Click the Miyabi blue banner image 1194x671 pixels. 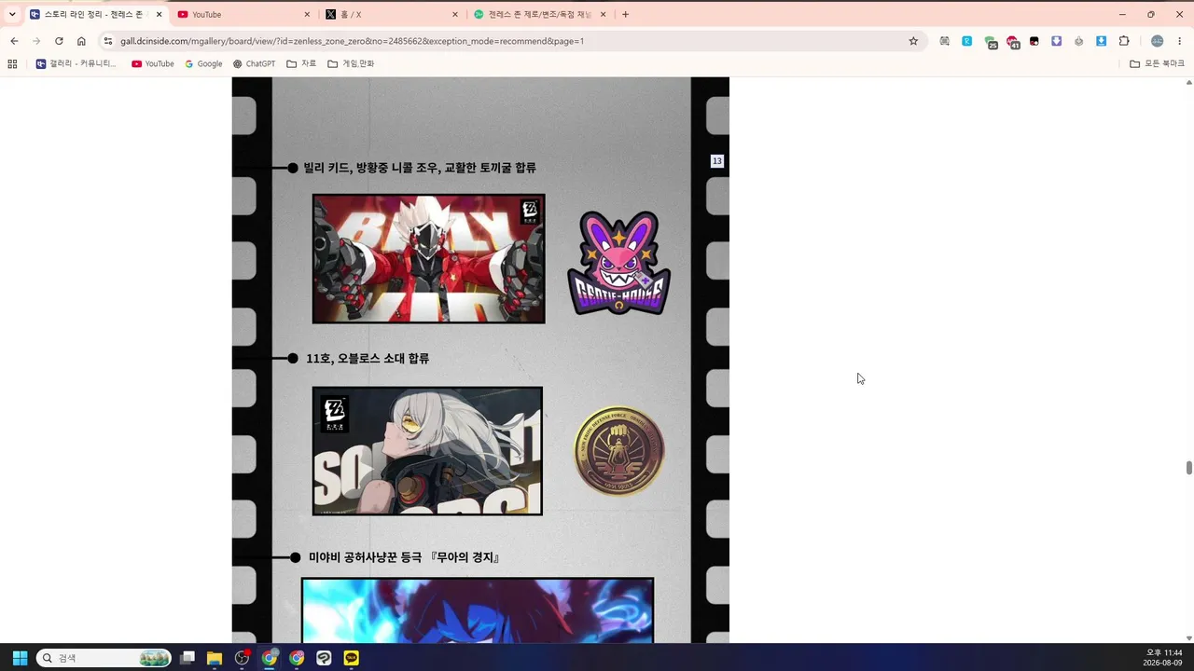click(x=478, y=610)
